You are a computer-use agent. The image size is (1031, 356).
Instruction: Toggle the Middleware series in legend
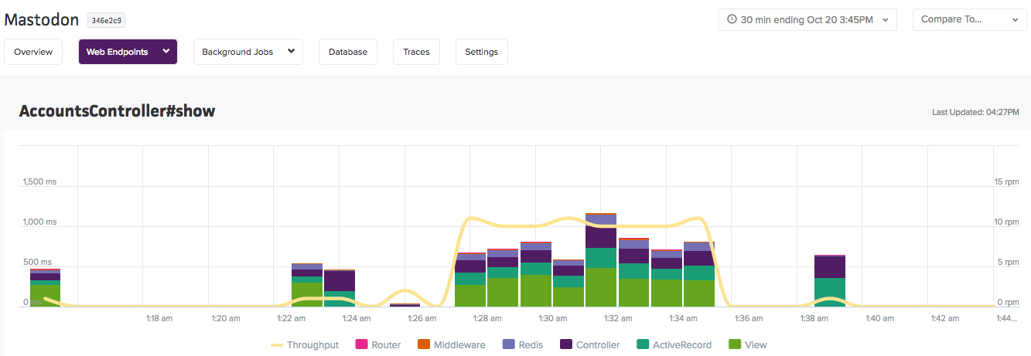tap(451, 345)
